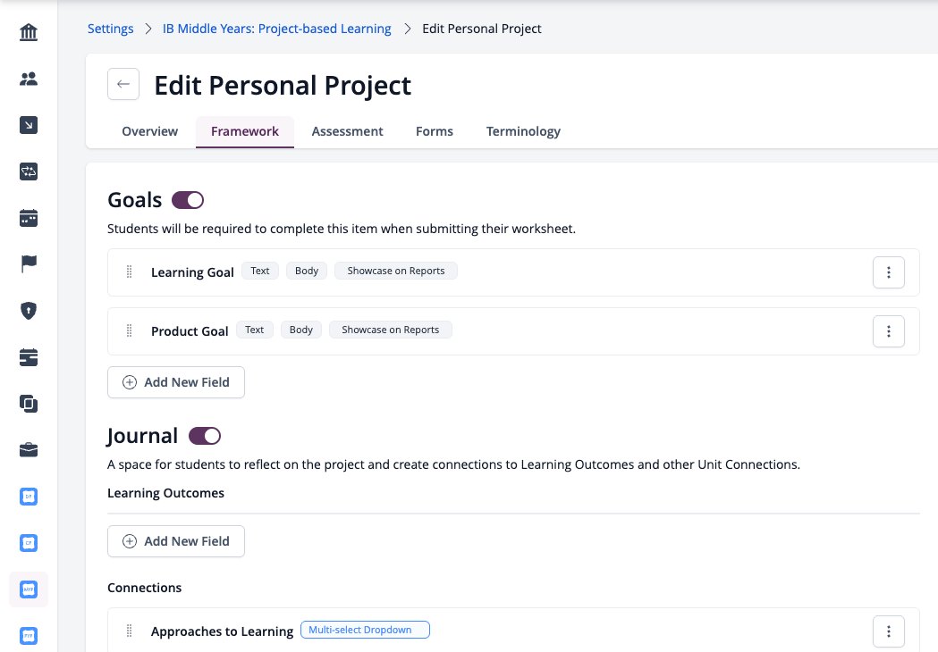Switch to the Assessment tab
This screenshot has width=938, height=652.
tap(347, 131)
